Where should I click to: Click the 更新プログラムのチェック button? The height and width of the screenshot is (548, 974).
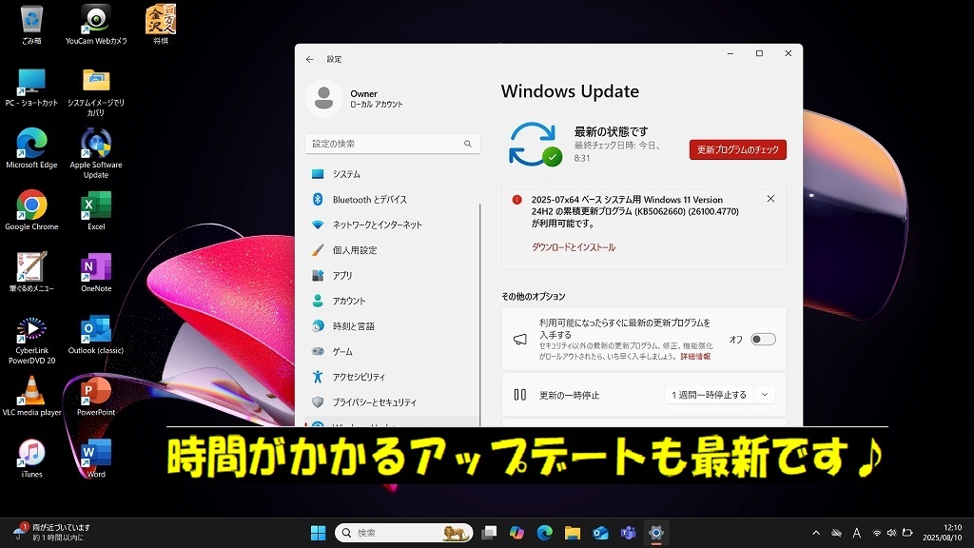(x=737, y=149)
